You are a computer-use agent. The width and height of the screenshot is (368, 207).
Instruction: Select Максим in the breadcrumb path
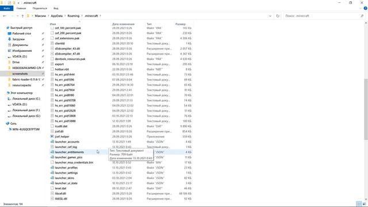40,16
